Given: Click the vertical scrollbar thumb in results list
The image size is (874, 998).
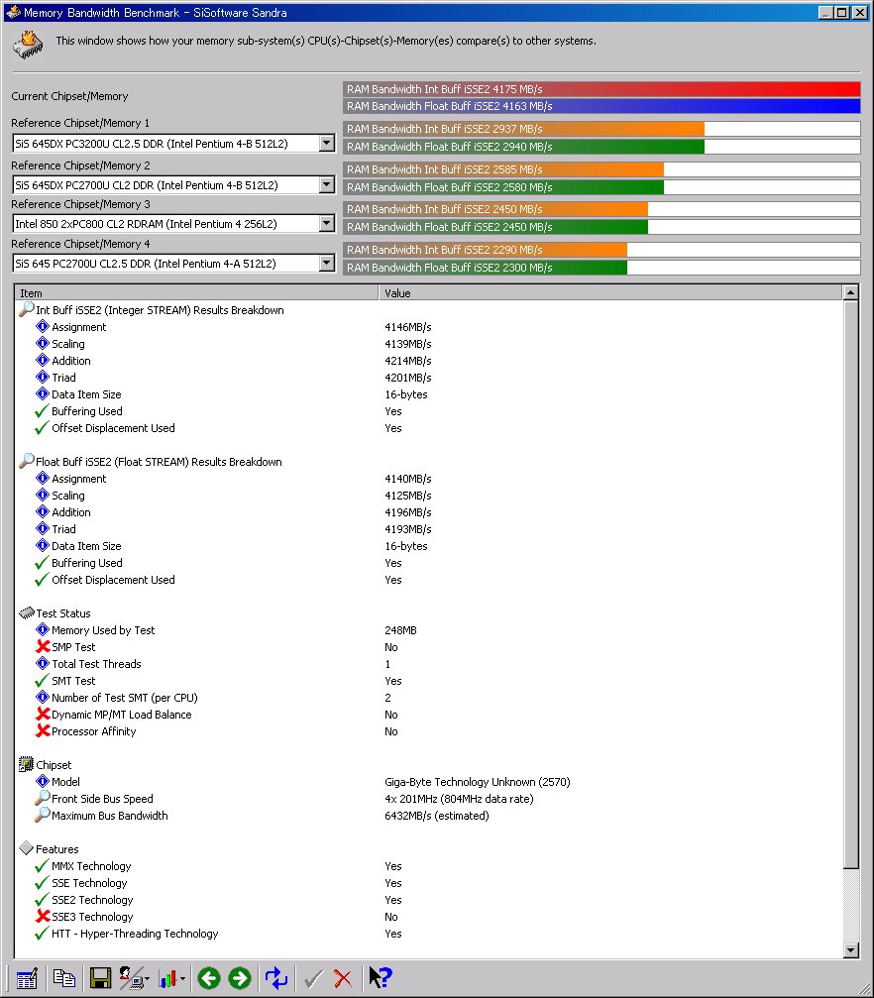Looking at the screenshot, I should (x=850, y=584).
